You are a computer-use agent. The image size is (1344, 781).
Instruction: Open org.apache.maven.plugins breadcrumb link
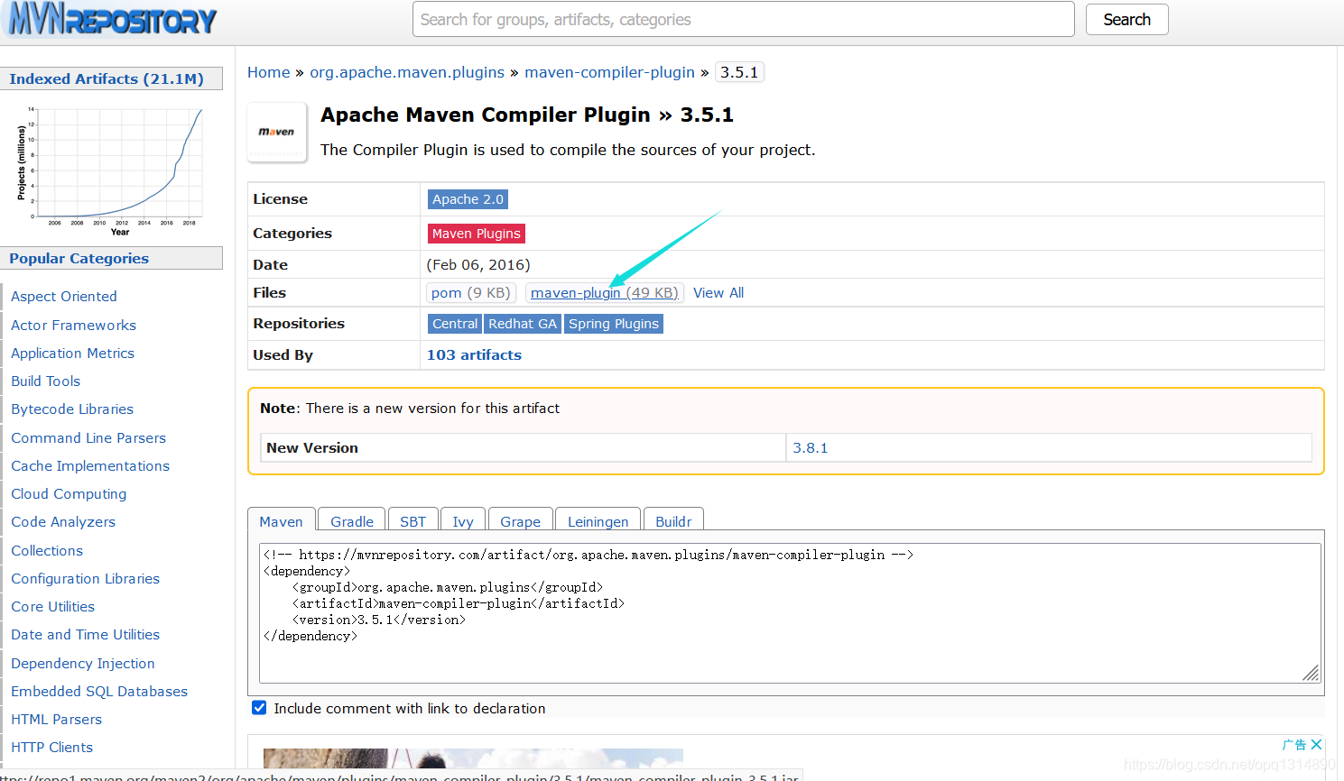[x=407, y=72]
